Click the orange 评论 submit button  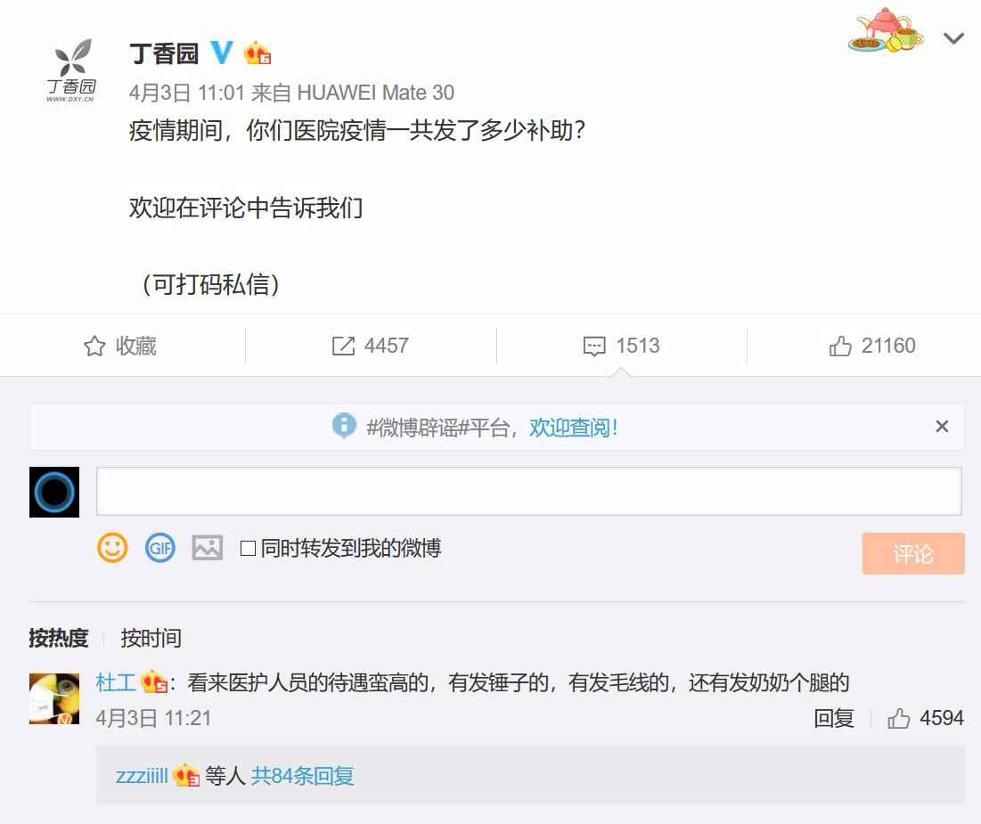[912, 554]
